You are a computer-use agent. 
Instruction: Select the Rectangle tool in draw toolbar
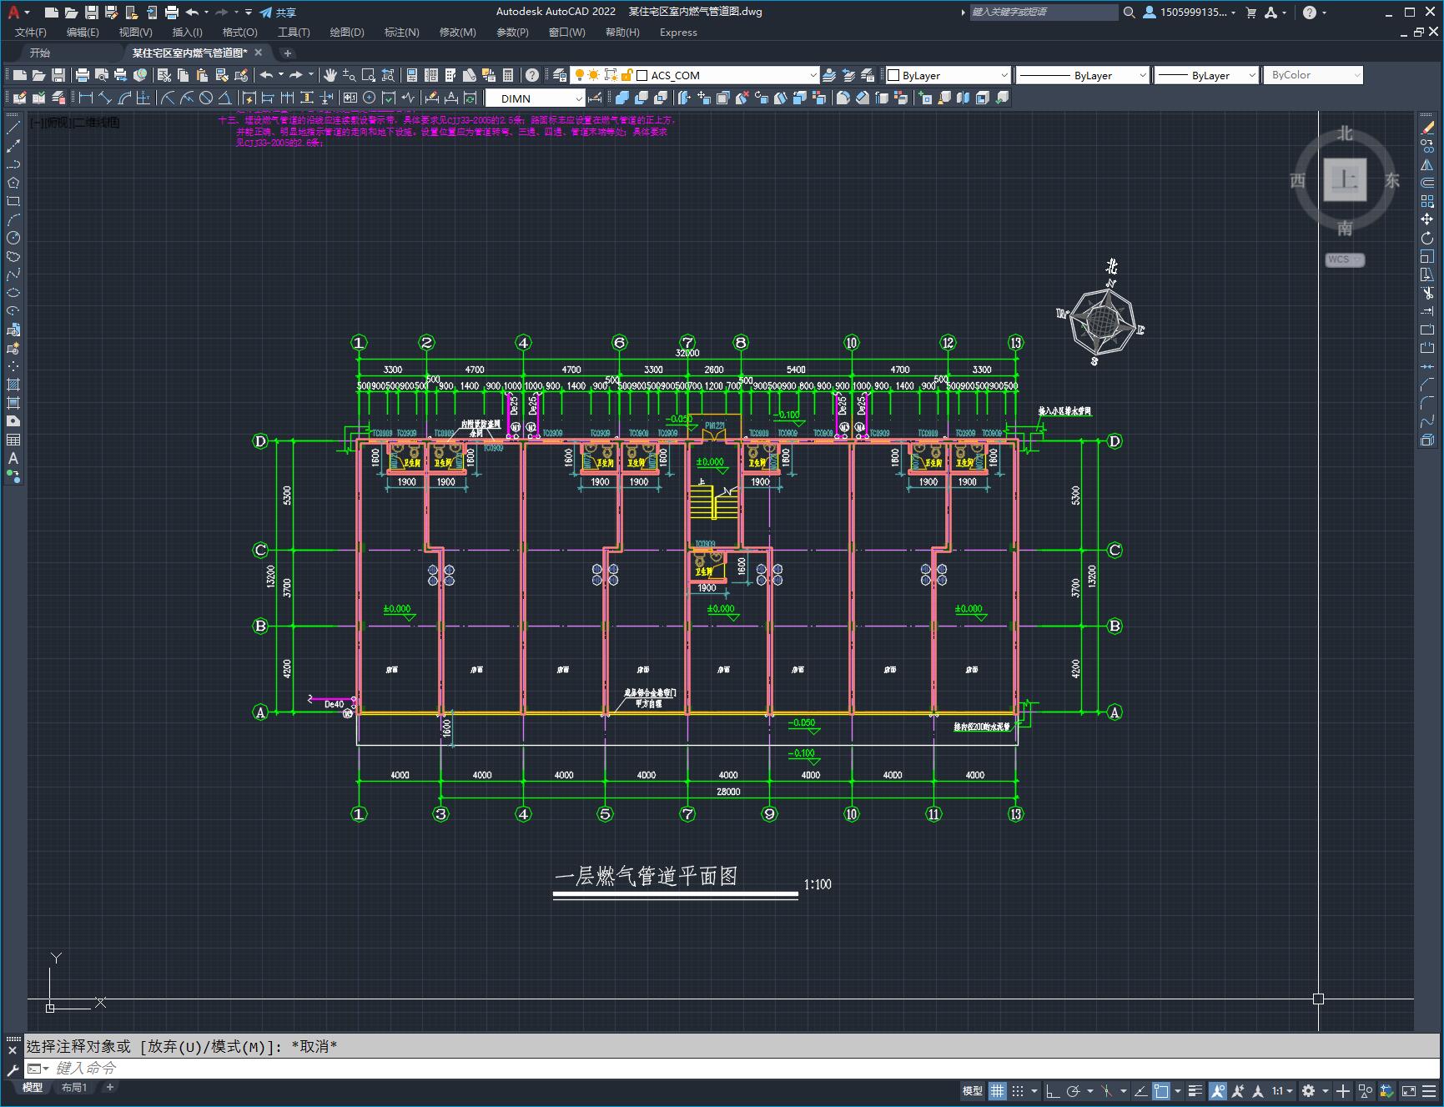click(x=13, y=201)
